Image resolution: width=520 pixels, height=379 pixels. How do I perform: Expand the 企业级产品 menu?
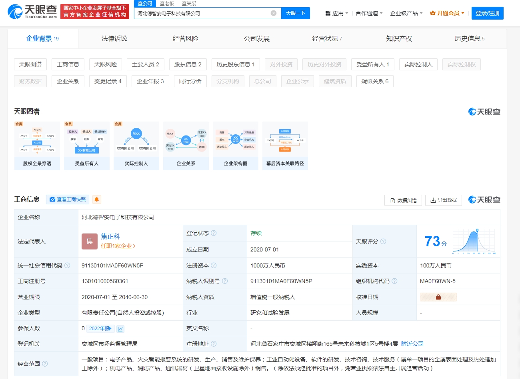tap(406, 13)
